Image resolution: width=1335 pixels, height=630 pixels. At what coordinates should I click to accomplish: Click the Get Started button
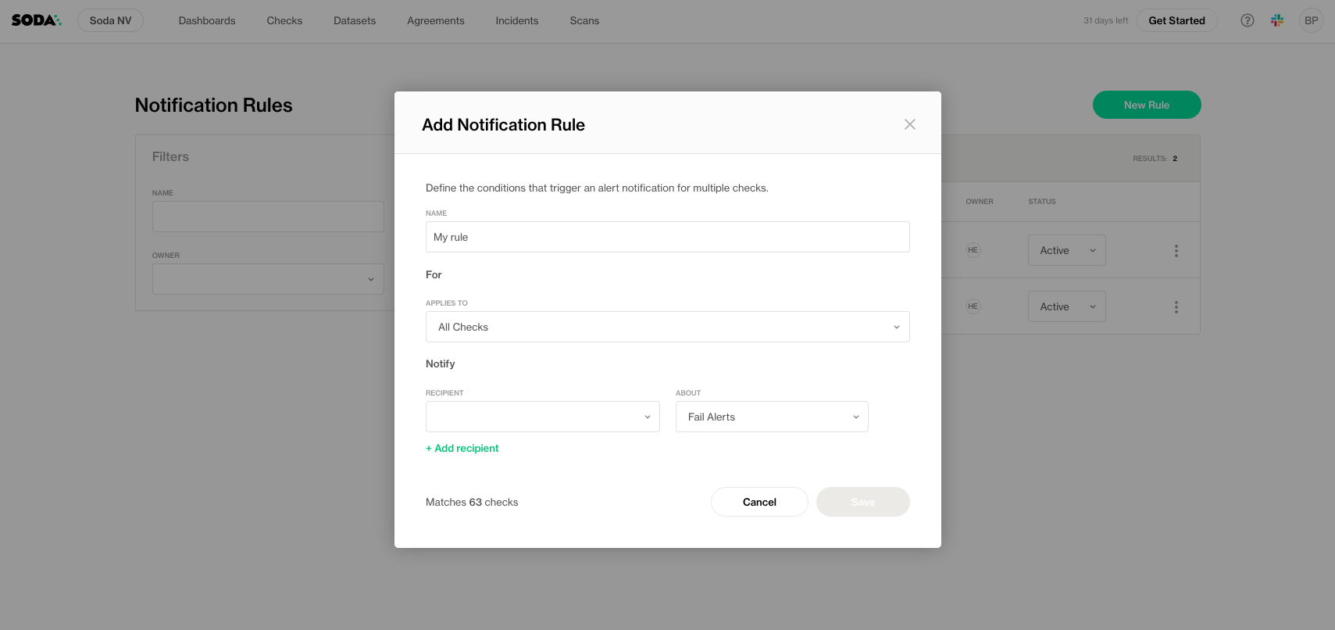(x=1176, y=20)
